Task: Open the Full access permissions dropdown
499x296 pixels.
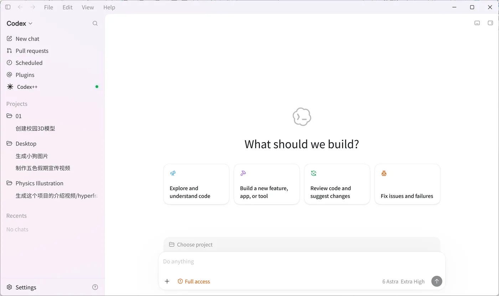Action: pyautogui.click(x=194, y=281)
